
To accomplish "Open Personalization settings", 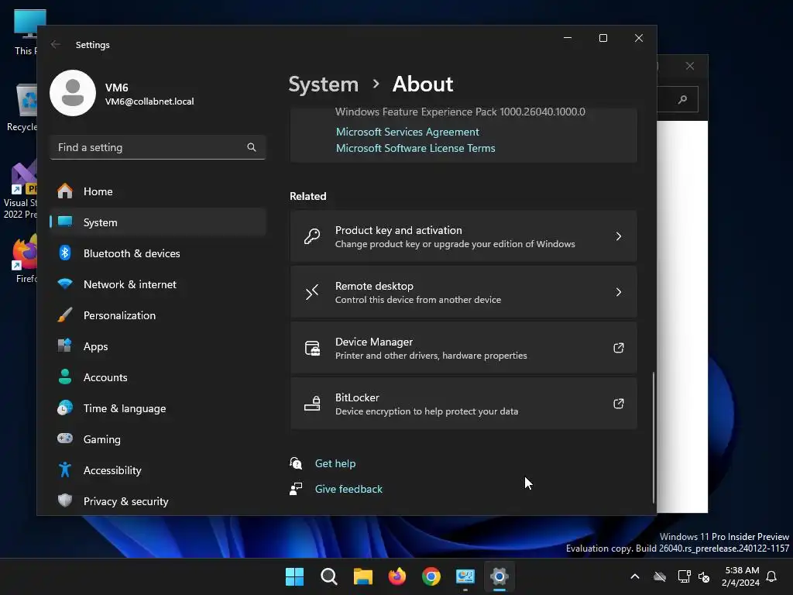I will click(158, 315).
